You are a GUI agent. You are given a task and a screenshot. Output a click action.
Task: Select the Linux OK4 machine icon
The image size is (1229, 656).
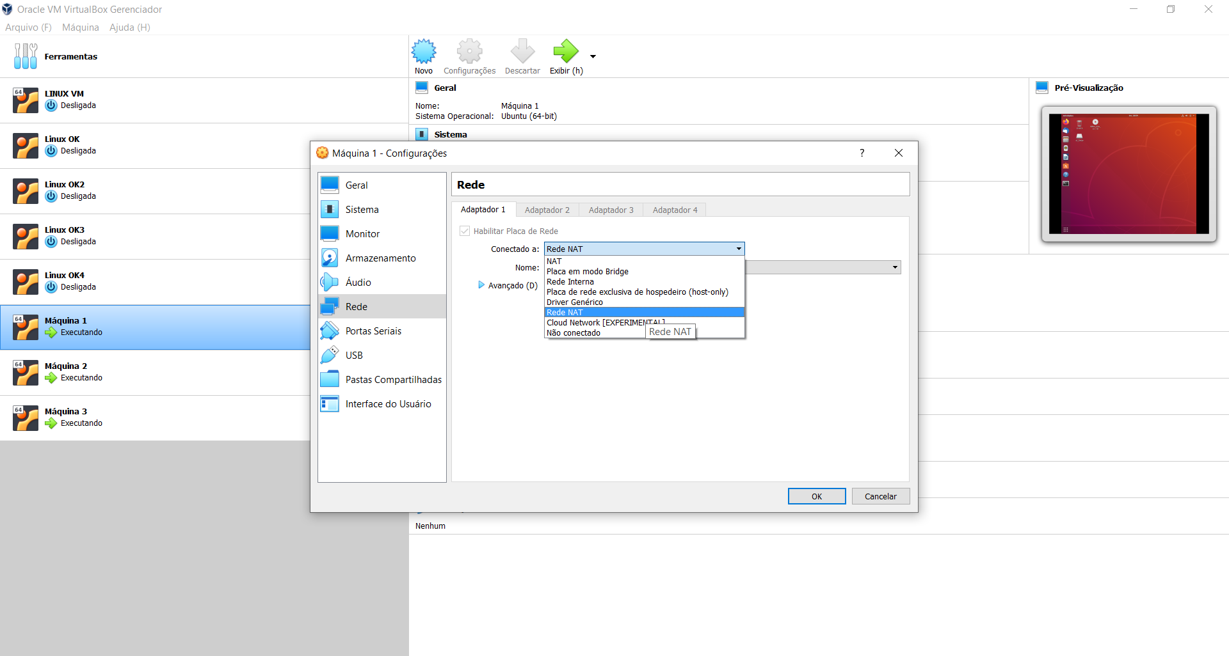[26, 282]
